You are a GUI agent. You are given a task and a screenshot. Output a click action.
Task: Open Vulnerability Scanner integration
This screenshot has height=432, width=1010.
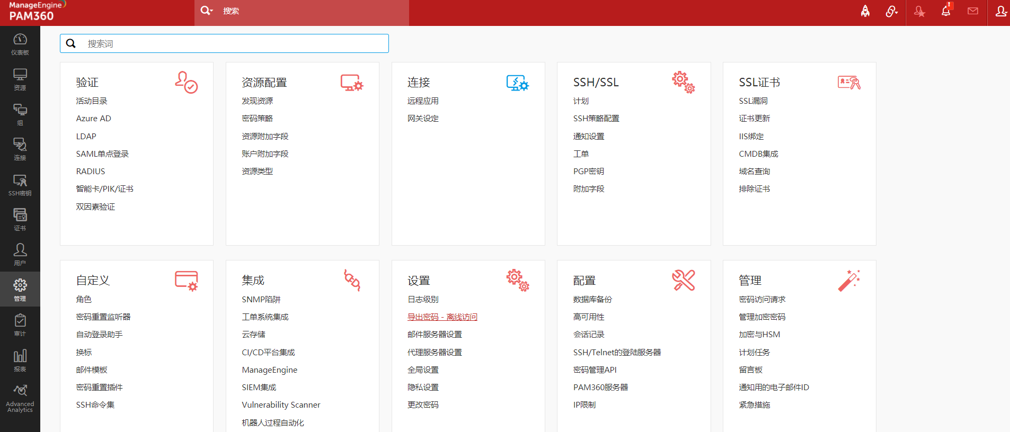click(281, 405)
